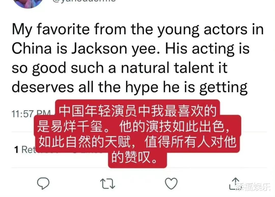Image resolution: width=275 pixels, height=197 pixels.
Task: Click '易烊千玺' in the red caption
Action: coord(77,126)
